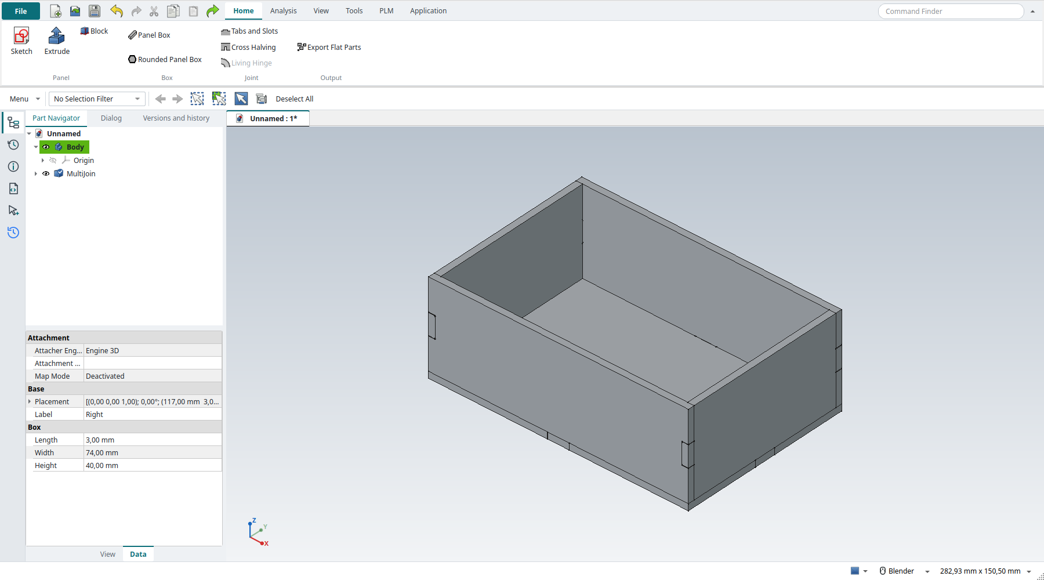Click the green refresh arrow icon
The width and height of the screenshot is (1044, 580).
click(213, 10)
